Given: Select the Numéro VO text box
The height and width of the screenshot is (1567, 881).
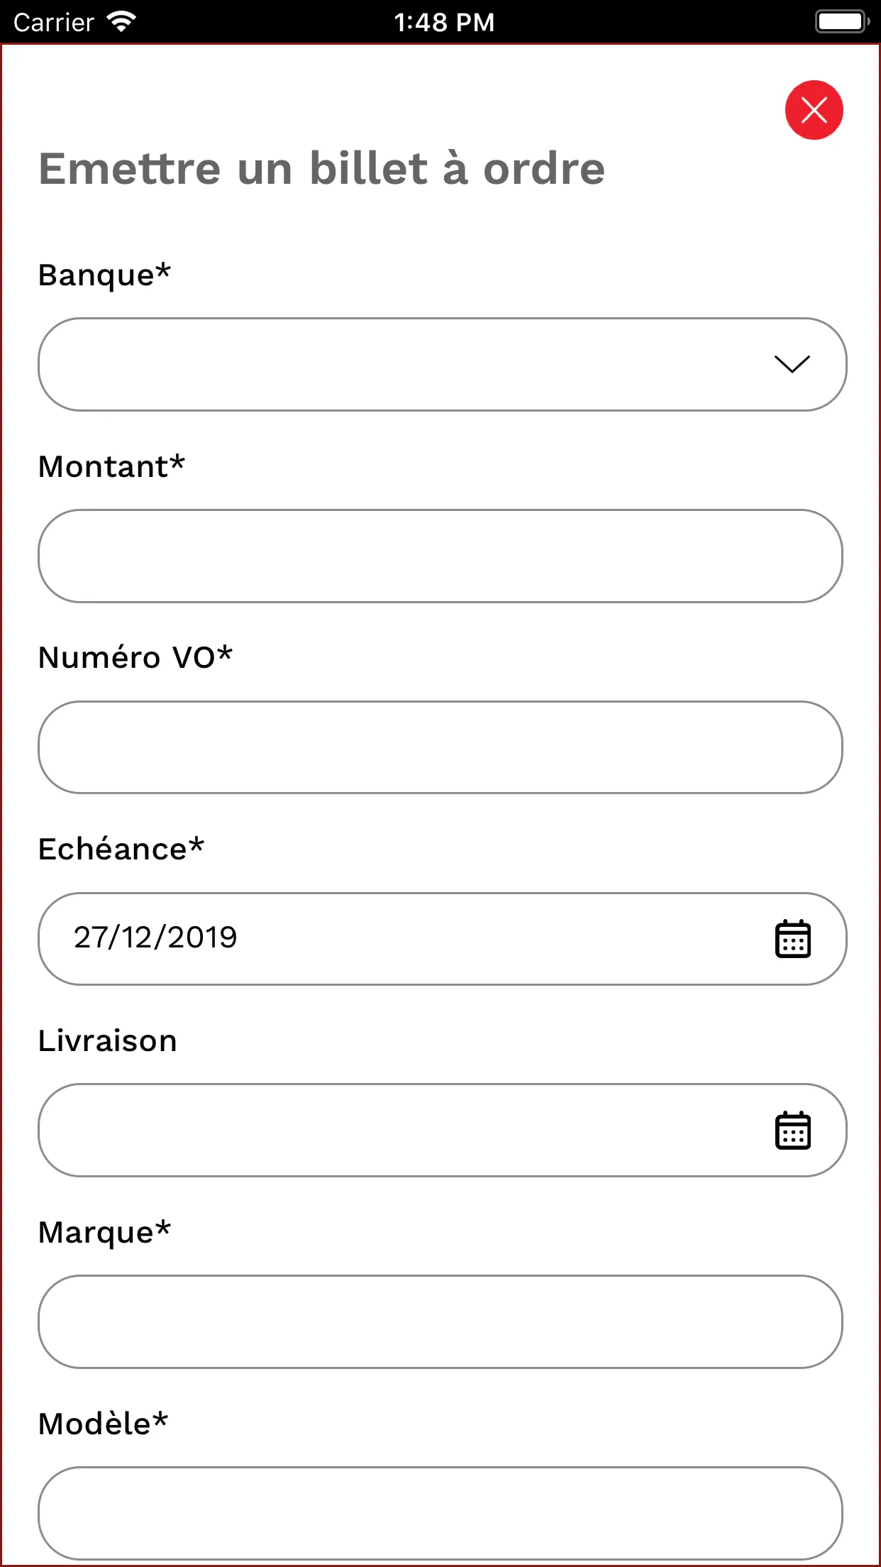Looking at the screenshot, I should (x=440, y=747).
